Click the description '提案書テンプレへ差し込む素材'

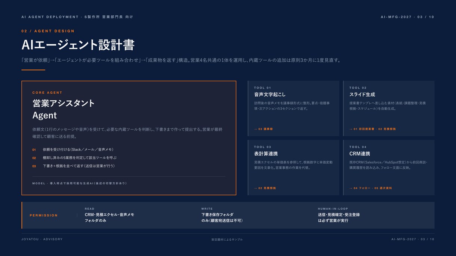coord(388,106)
